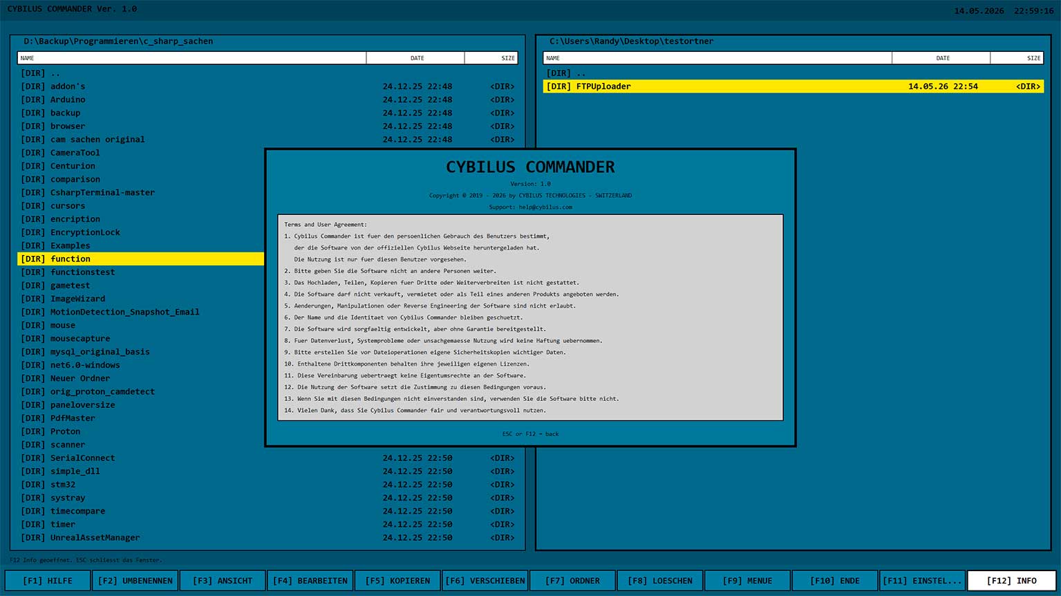The width and height of the screenshot is (1061, 596).
Task: Click the ESC or F12 = back hint
Action: pyautogui.click(x=530, y=434)
